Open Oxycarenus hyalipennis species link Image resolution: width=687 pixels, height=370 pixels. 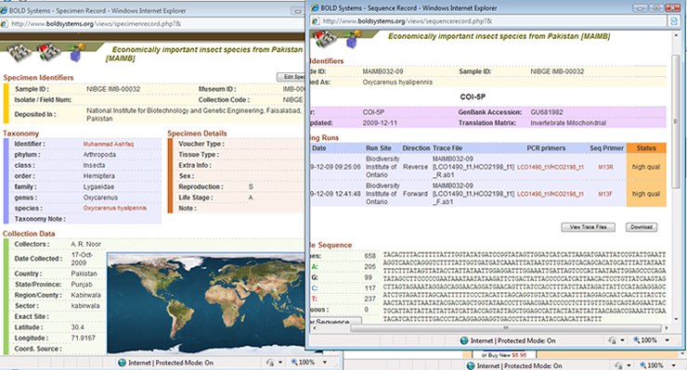click(x=115, y=209)
